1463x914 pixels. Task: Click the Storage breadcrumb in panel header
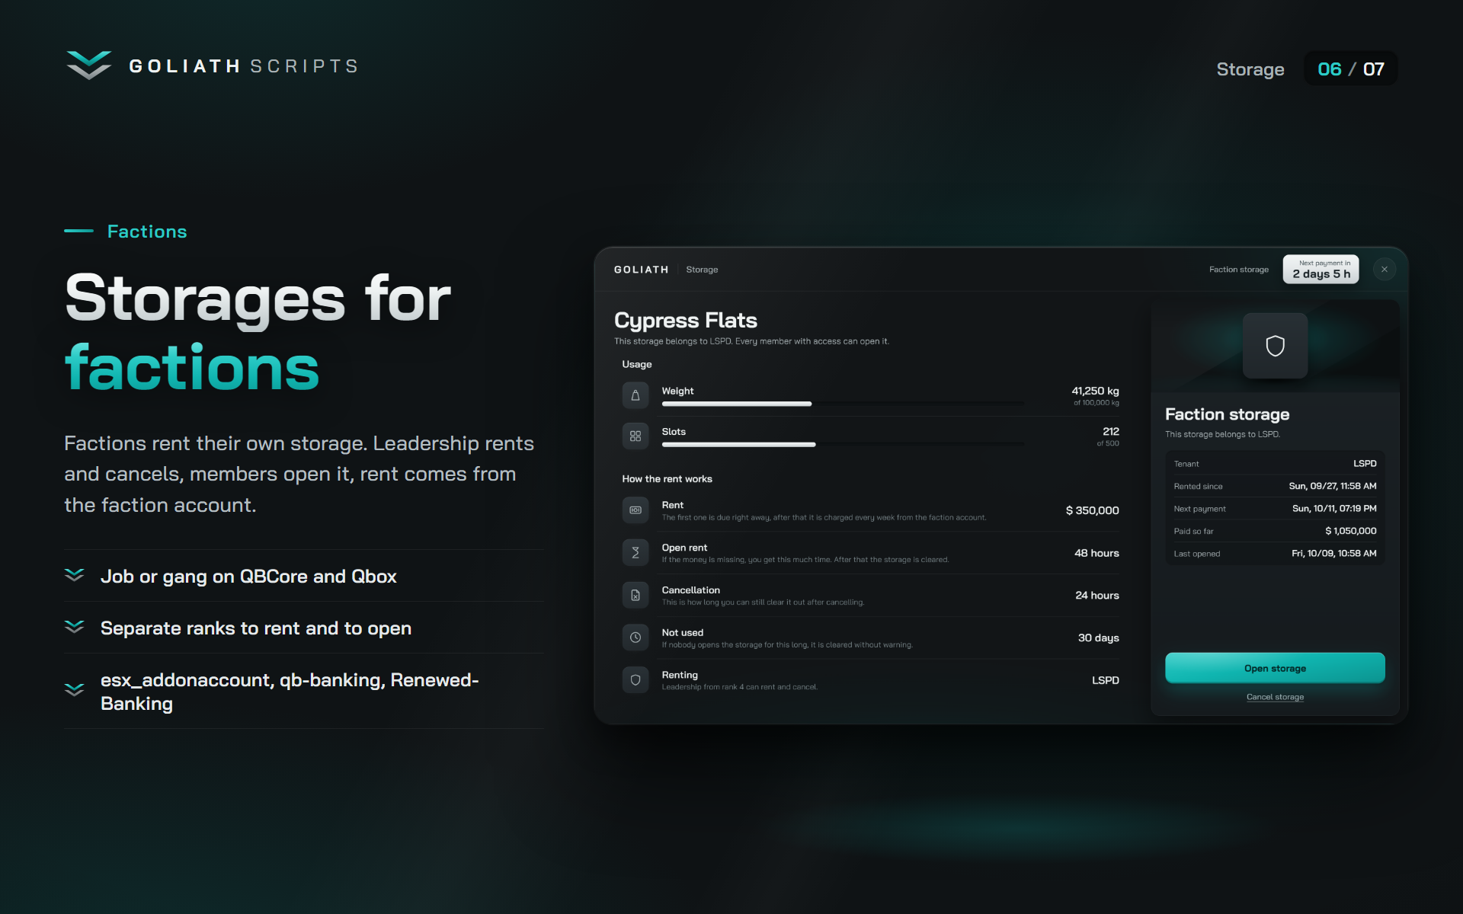tap(702, 270)
